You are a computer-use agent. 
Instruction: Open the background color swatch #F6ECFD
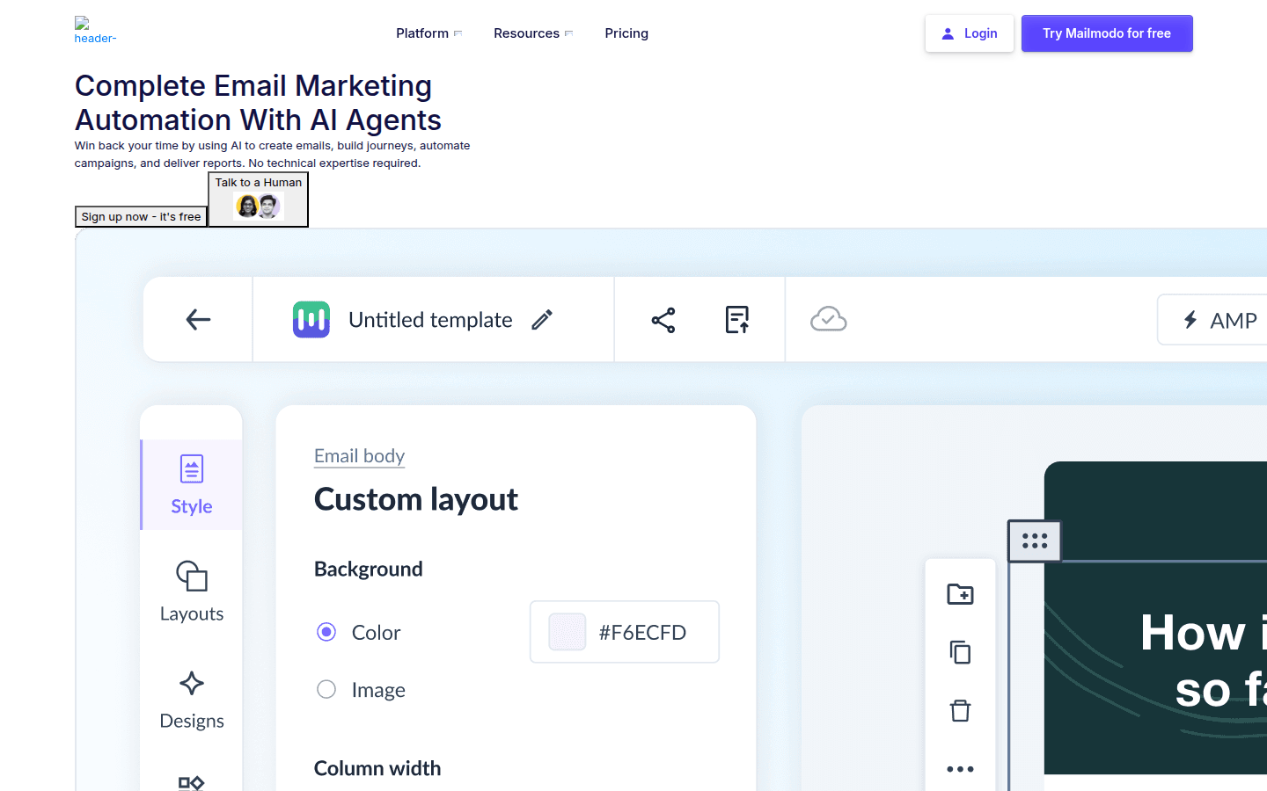click(x=568, y=631)
